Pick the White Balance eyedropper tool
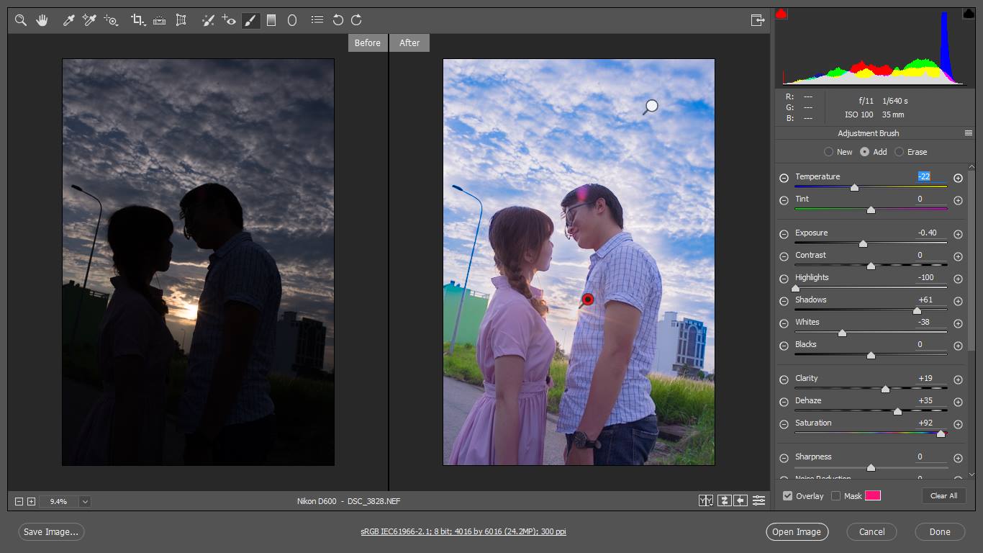This screenshot has width=983, height=553. (x=69, y=20)
